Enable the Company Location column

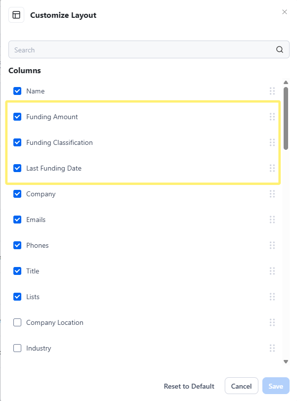[x=17, y=322]
